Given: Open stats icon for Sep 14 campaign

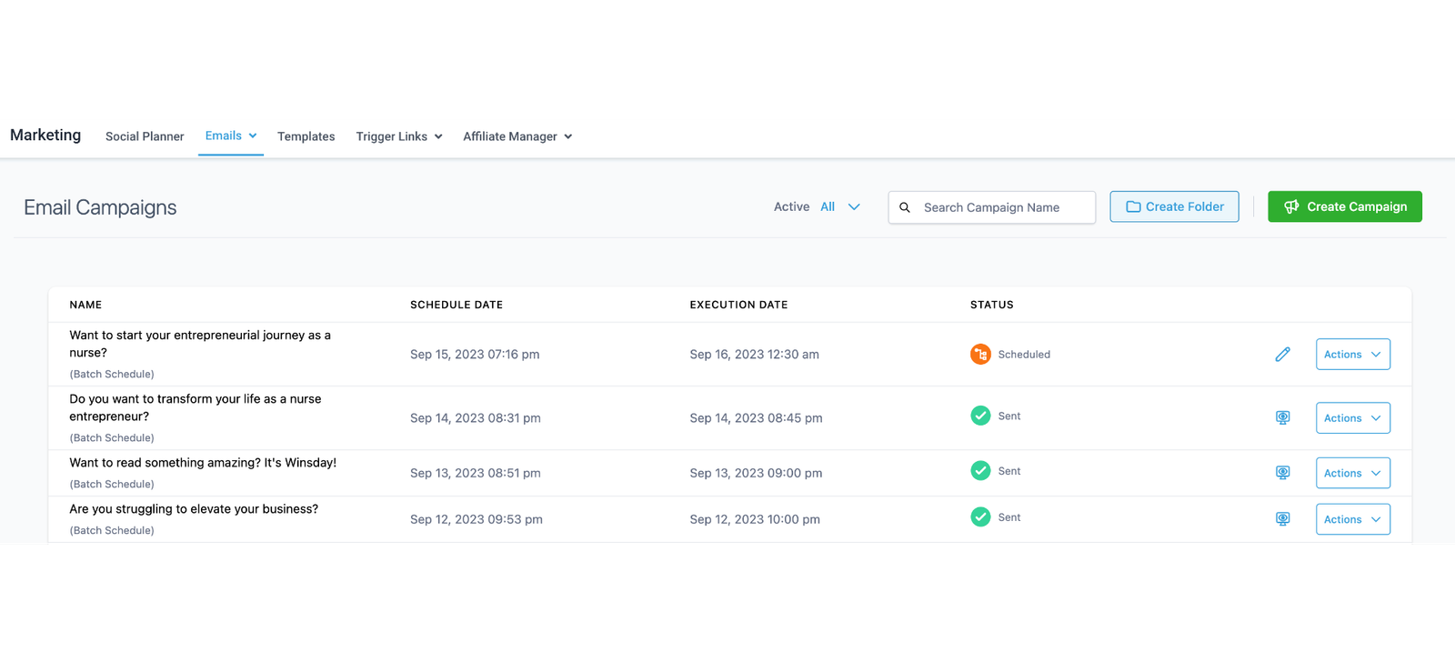Looking at the screenshot, I should click(x=1282, y=418).
